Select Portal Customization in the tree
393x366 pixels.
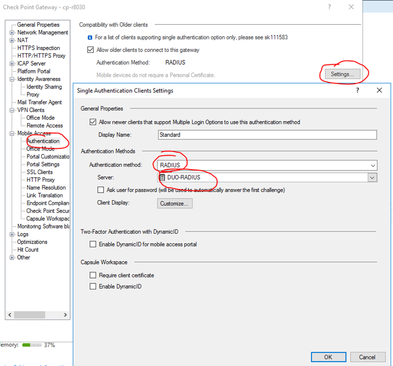click(48, 157)
